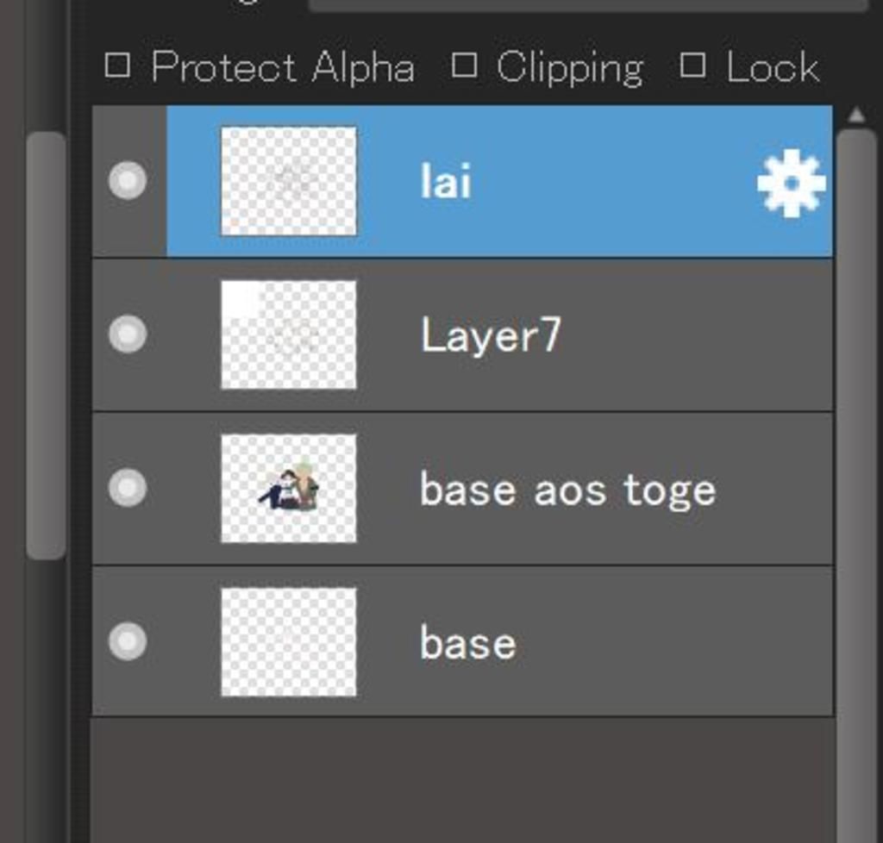Click the Layer7 thumbnail

pyautogui.click(x=288, y=334)
